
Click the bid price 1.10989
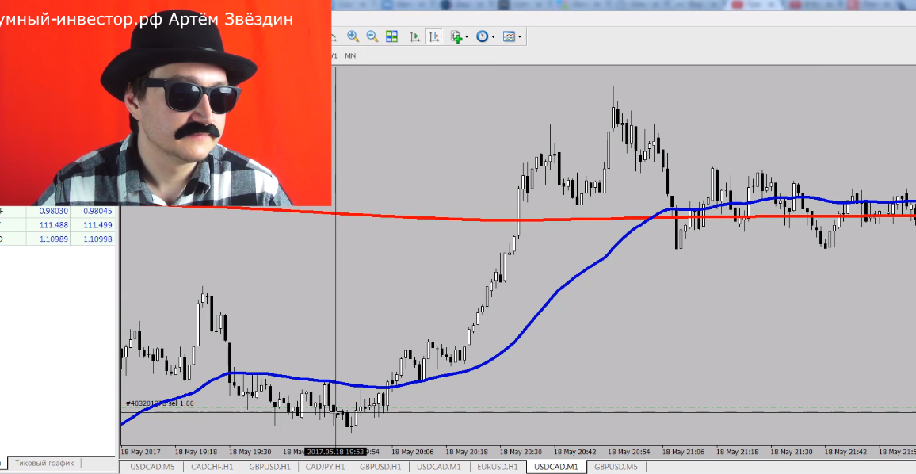coord(54,239)
